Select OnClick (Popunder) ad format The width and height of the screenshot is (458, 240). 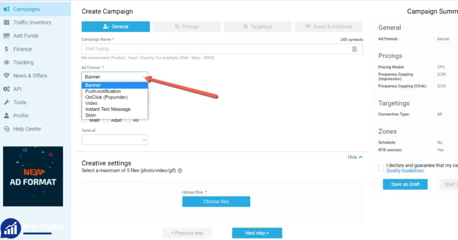[115, 97]
